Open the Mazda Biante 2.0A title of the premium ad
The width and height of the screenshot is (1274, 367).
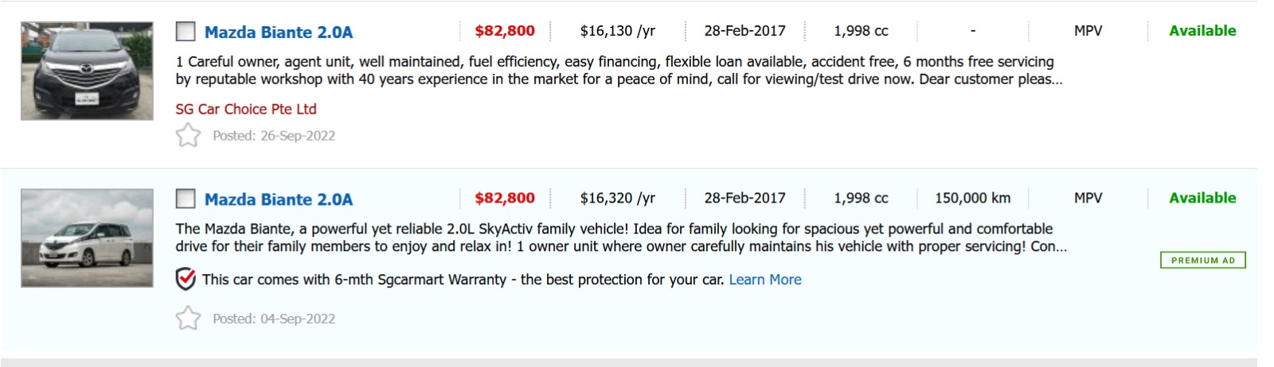coord(278,199)
